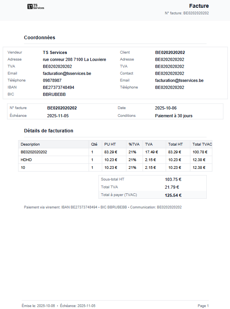Image resolution: width=230 pixels, height=309 pixels.
Task: Select the client's email facturation@tsservices.be
Action: coord(179,80)
